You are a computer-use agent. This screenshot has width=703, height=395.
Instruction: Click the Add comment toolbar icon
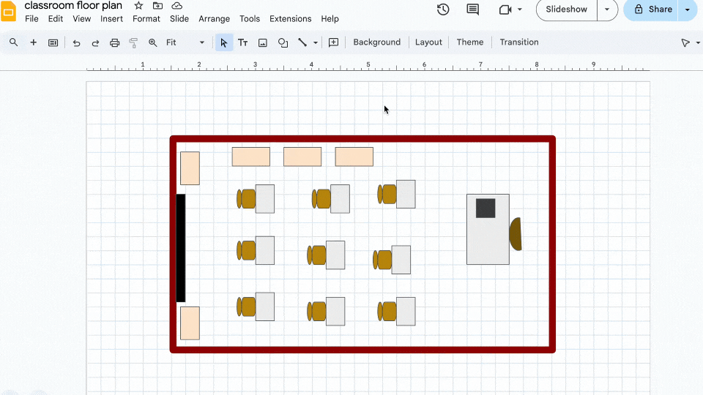pos(333,42)
